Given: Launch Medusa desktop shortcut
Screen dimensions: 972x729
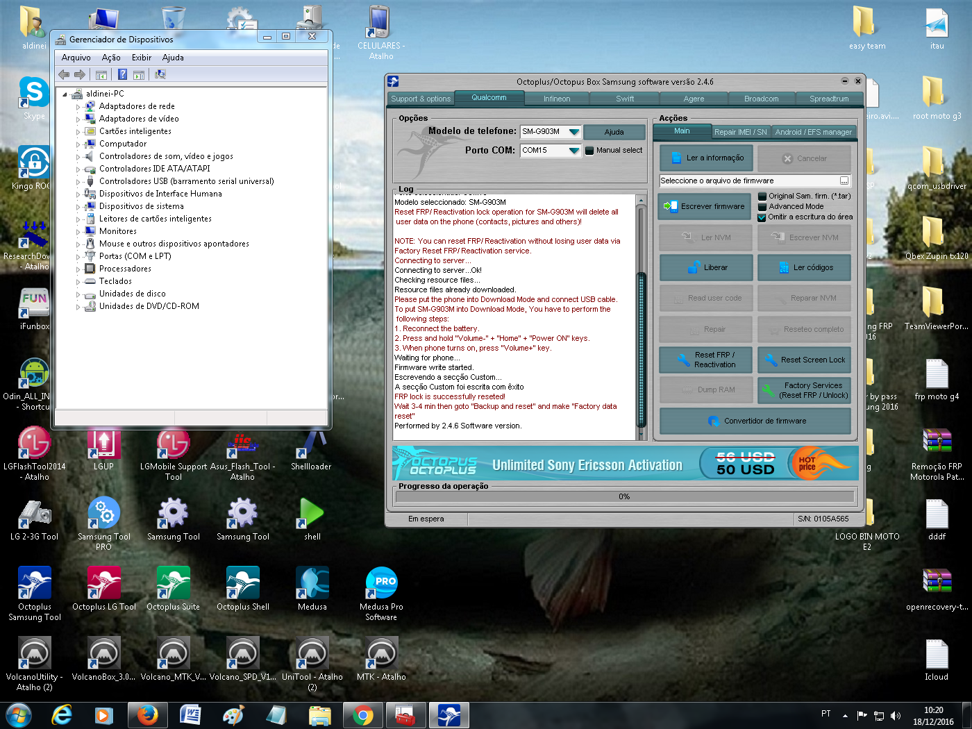Looking at the screenshot, I should click(x=312, y=588).
